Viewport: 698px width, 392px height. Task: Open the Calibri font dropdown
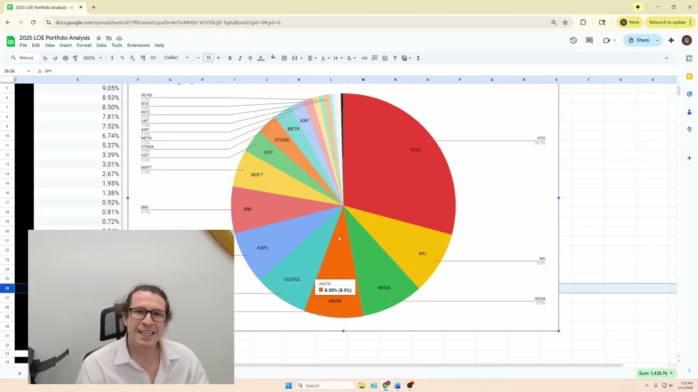pos(176,58)
